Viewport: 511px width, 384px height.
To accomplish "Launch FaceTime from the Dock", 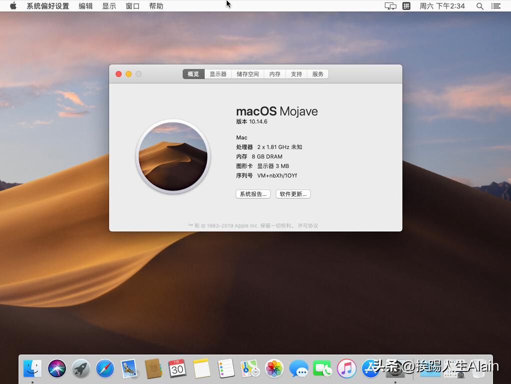I will pos(322,369).
